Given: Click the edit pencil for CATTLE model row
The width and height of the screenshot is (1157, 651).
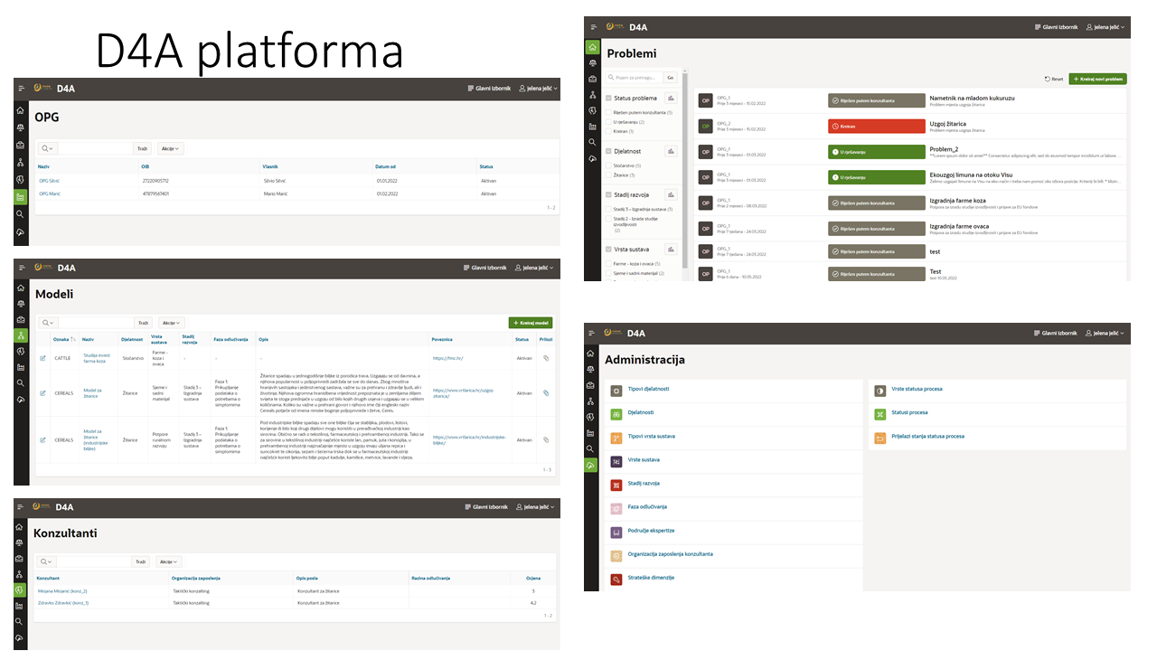Looking at the screenshot, I should pos(42,359).
